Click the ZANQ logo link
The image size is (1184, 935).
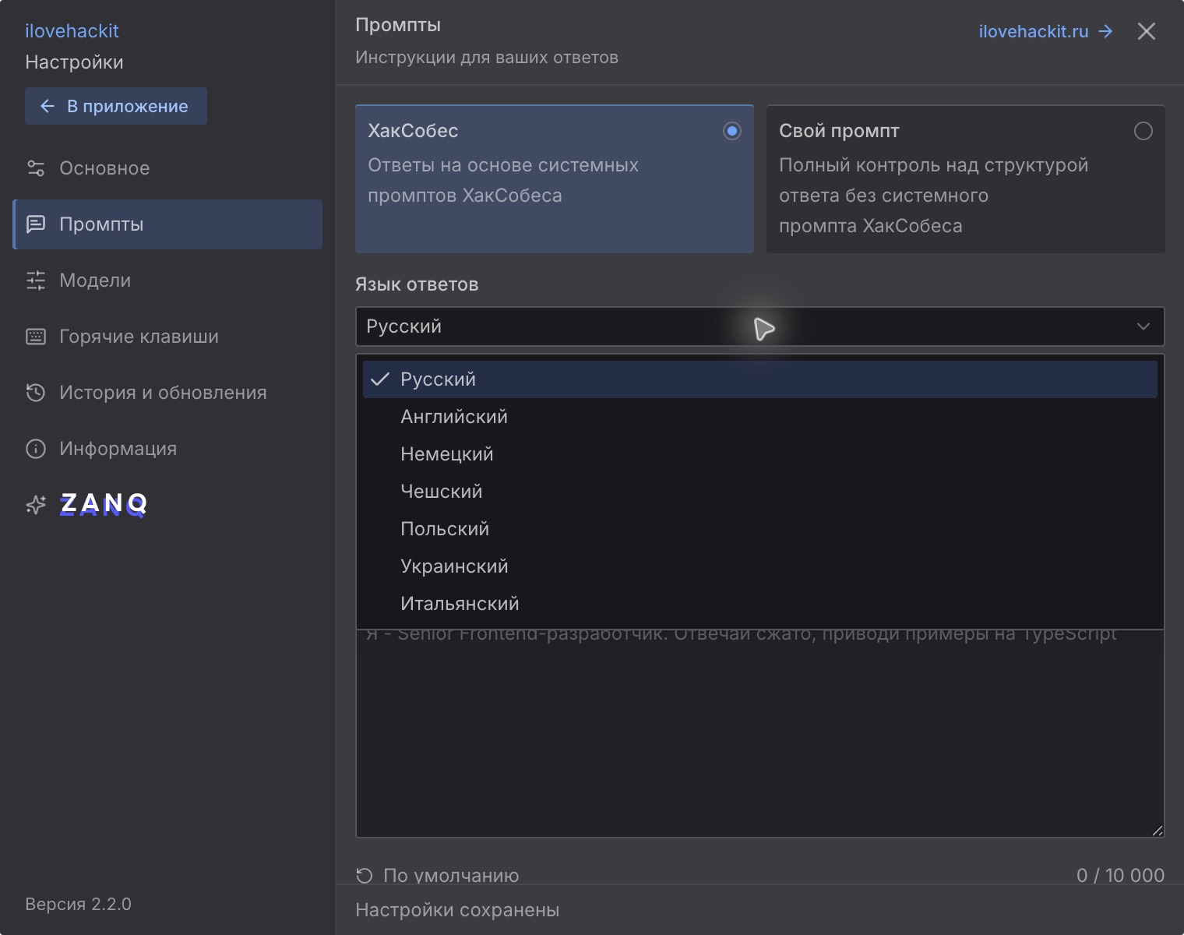coord(104,505)
